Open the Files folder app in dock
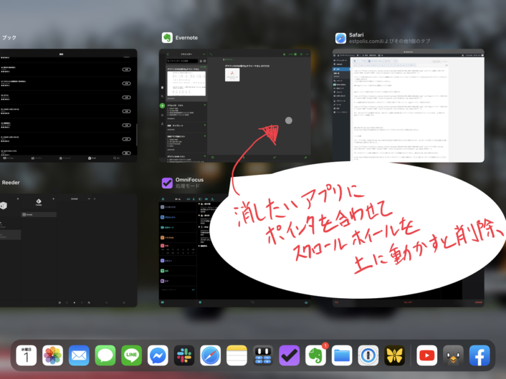This screenshot has width=506, height=379. coord(342,356)
